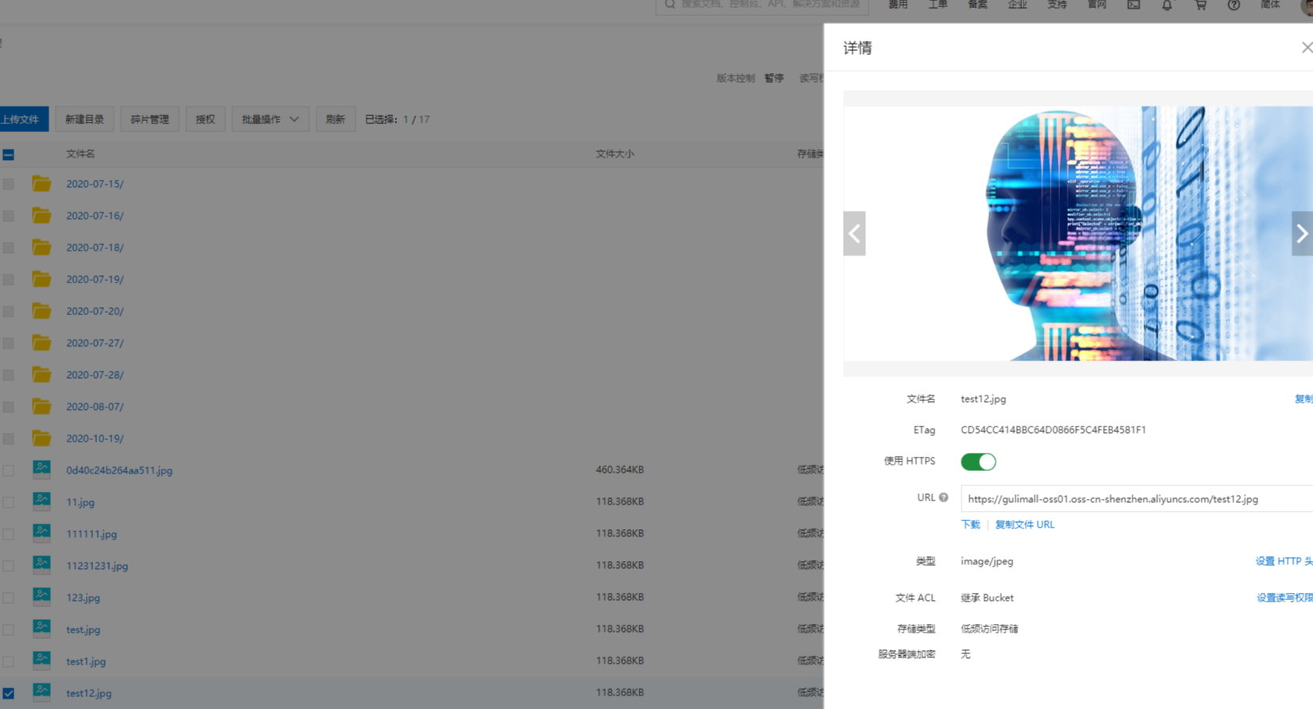The height and width of the screenshot is (709, 1313).
Task: Click the 复制 link beside file name
Action: pos(1303,399)
